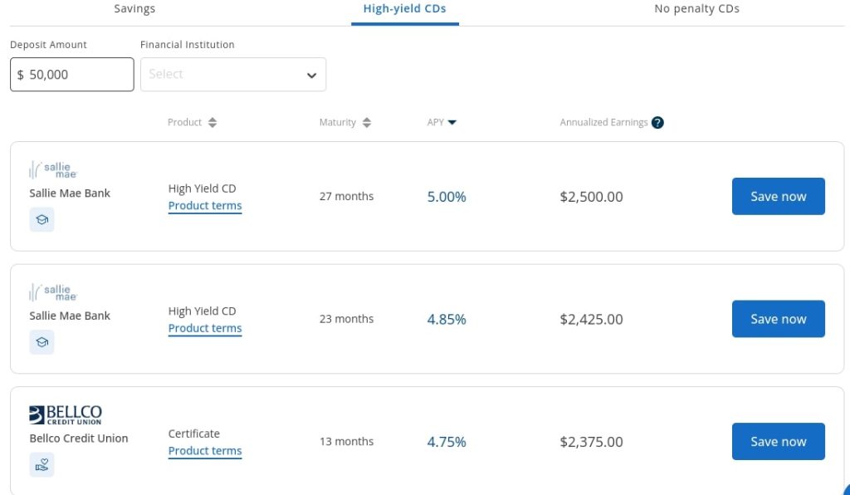
Task: Open Product terms for Bellco Certificate
Action: [205, 451]
